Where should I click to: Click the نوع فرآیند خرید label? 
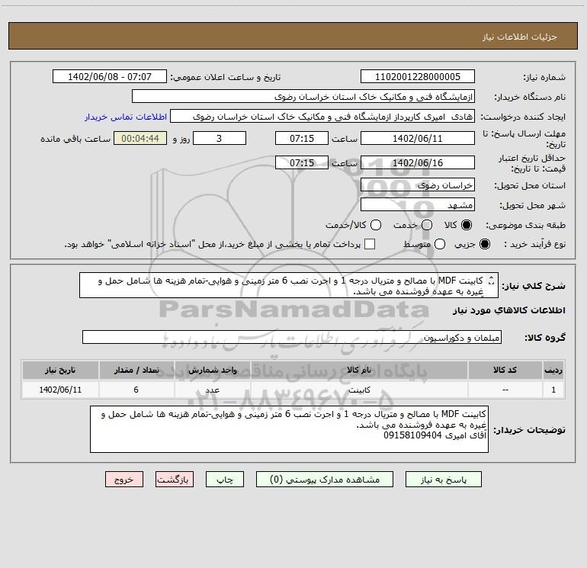pos(534,244)
